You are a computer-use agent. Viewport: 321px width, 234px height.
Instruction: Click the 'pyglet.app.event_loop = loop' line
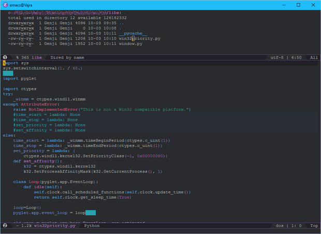pos(49,213)
